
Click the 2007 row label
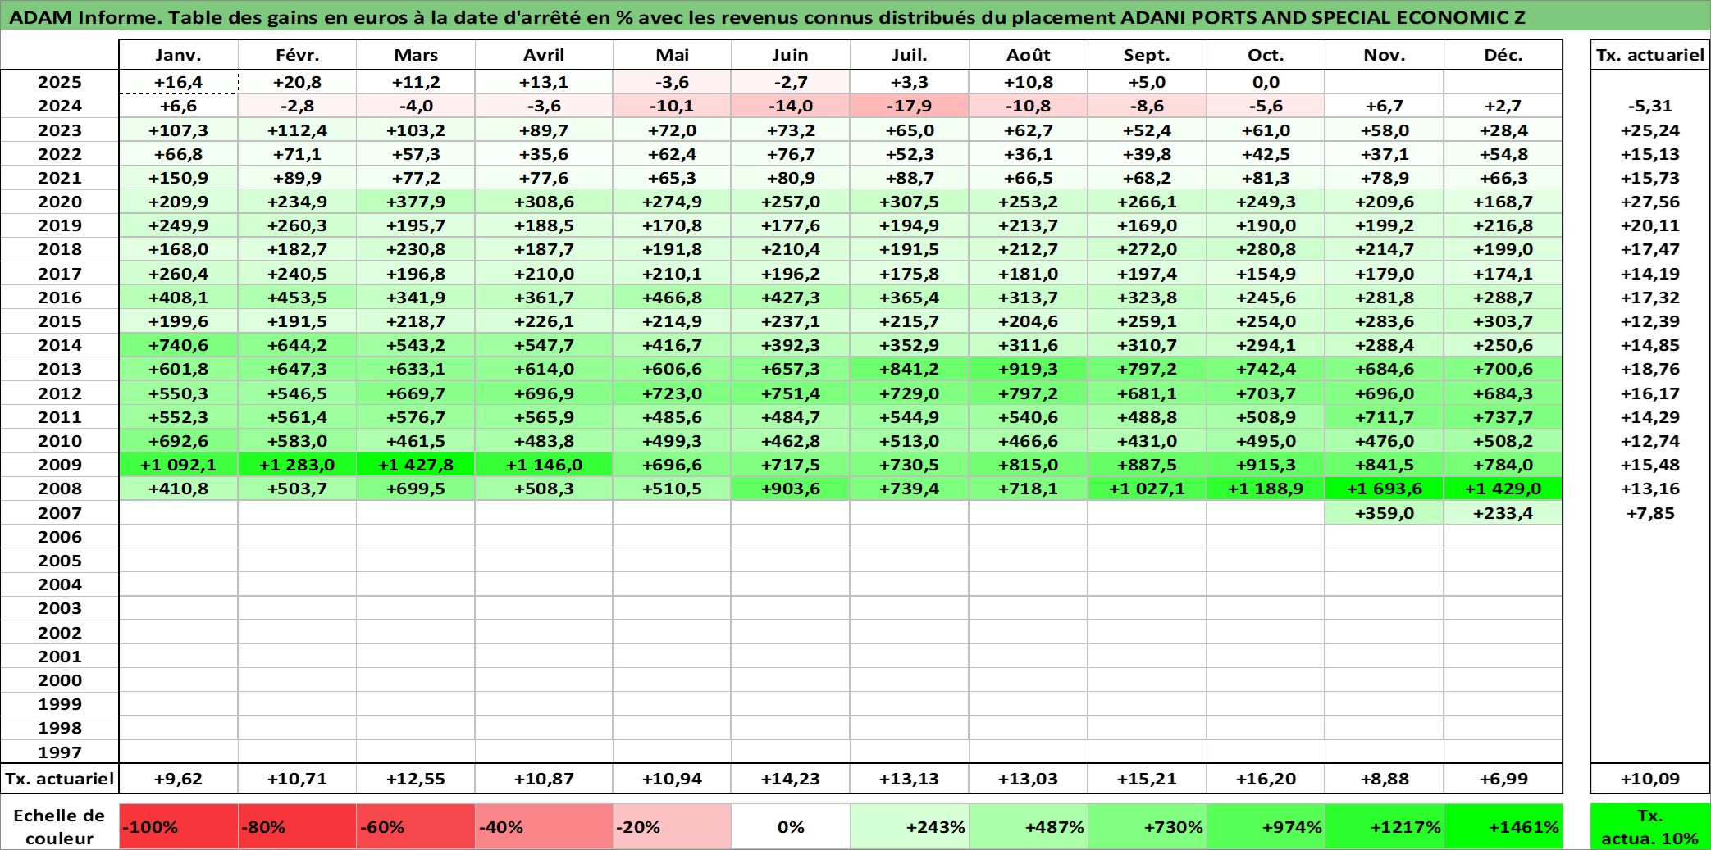(60, 513)
